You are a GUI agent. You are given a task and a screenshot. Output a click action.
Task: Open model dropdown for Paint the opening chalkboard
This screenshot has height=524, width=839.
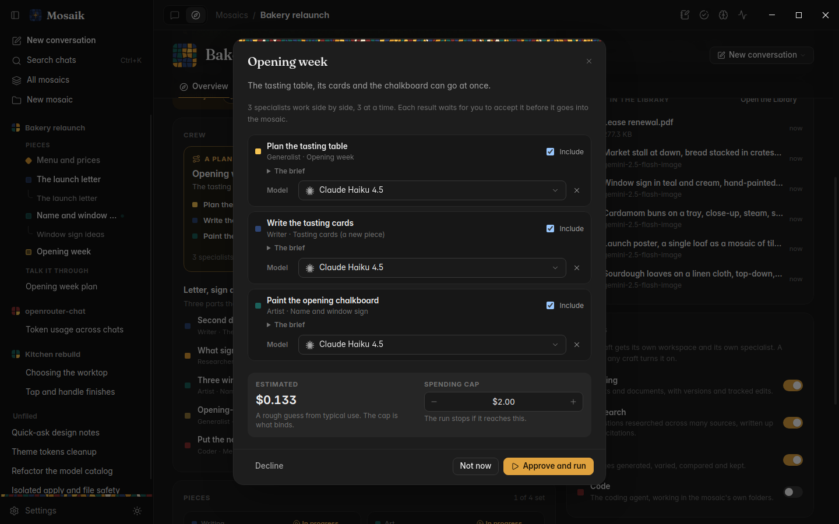coord(432,345)
